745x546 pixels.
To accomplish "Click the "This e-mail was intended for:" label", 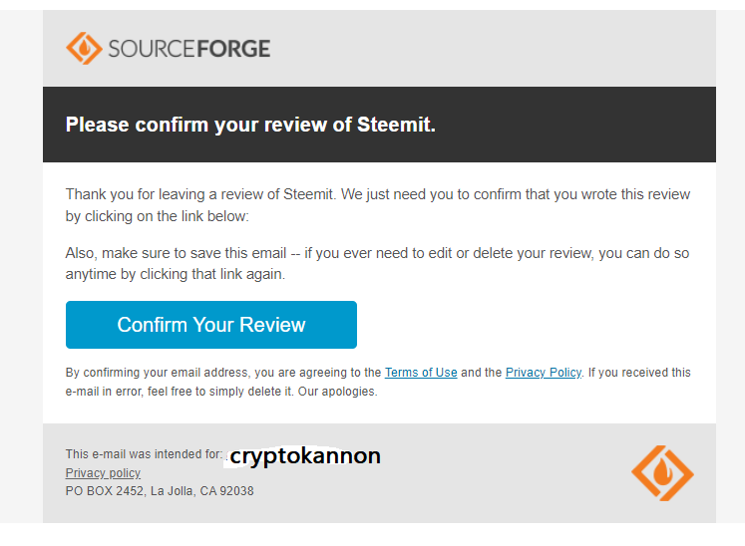I will [144, 454].
